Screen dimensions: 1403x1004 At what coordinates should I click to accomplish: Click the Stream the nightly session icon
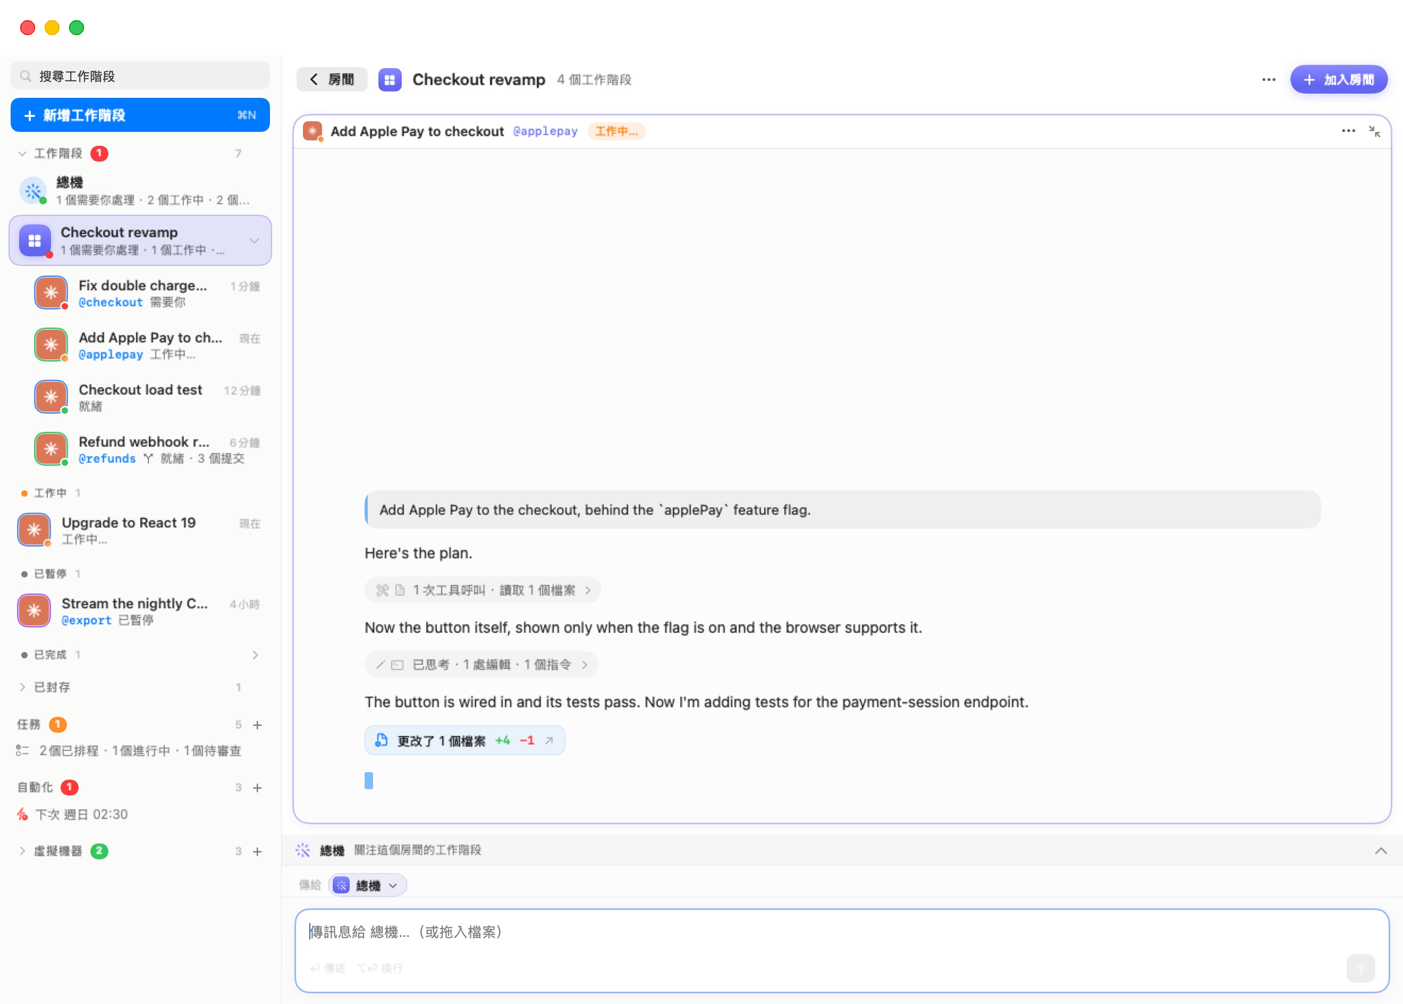pos(34,611)
